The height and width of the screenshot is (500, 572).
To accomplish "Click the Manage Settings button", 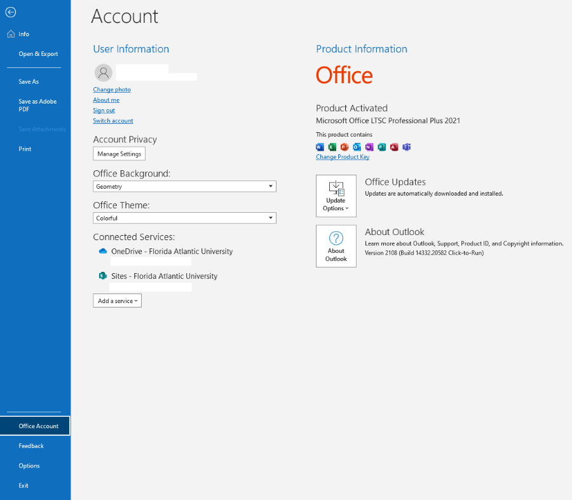I will point(119,154).
